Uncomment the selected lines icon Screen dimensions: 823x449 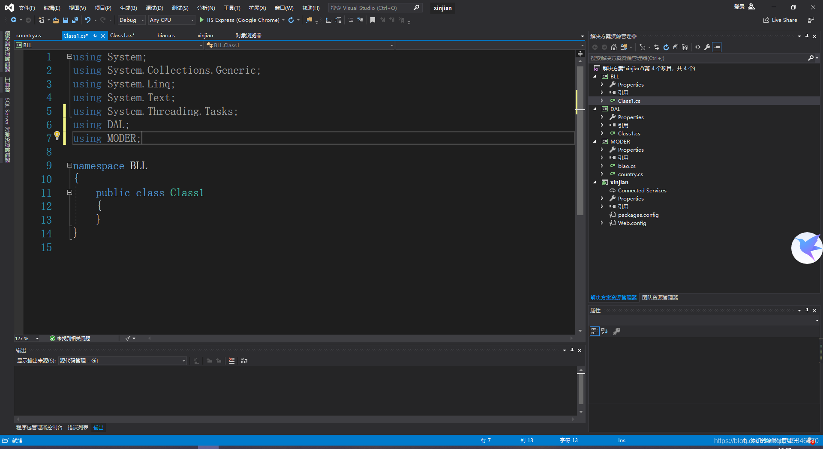360,20
